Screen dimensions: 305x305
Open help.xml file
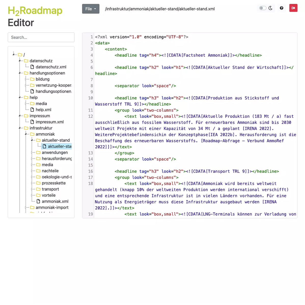43,110
